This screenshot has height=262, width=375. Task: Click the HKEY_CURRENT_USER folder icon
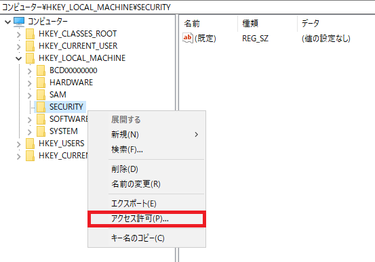pos(31,46)
